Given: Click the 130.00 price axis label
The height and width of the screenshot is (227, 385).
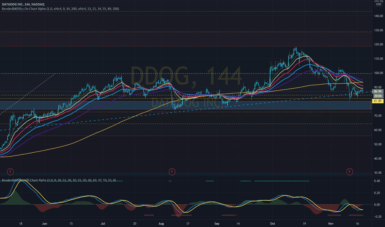Looking at the screenshot, I should [x=378, y=30].
